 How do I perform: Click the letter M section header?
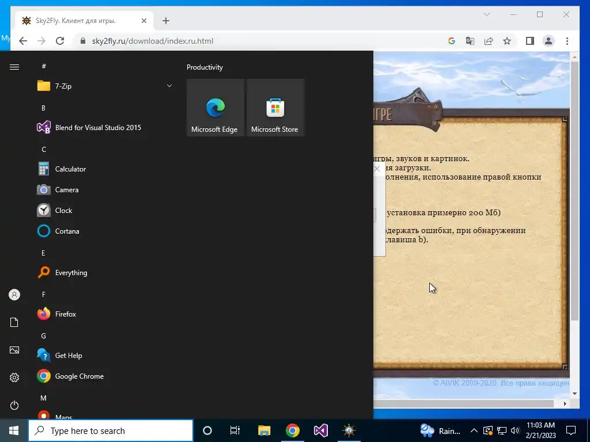click(44, 398)
